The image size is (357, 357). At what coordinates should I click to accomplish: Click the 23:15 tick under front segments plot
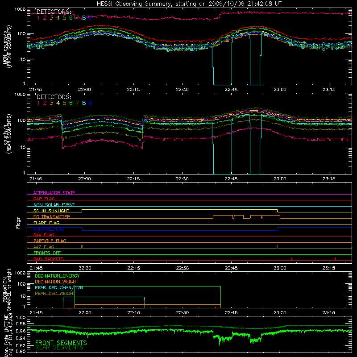click(x=329, y=90)
